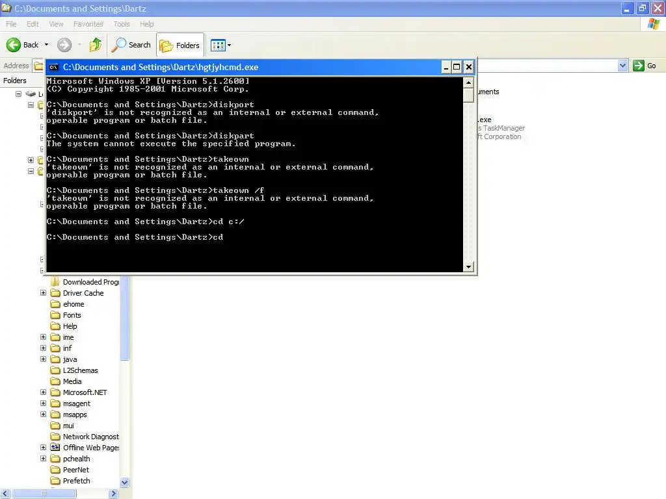
Task: Open the View menu
Action: point(56,24)
